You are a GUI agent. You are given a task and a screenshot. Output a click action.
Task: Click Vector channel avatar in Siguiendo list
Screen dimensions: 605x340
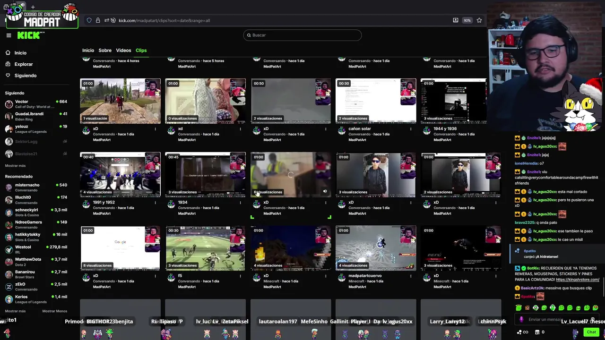[x=9, y=104]
